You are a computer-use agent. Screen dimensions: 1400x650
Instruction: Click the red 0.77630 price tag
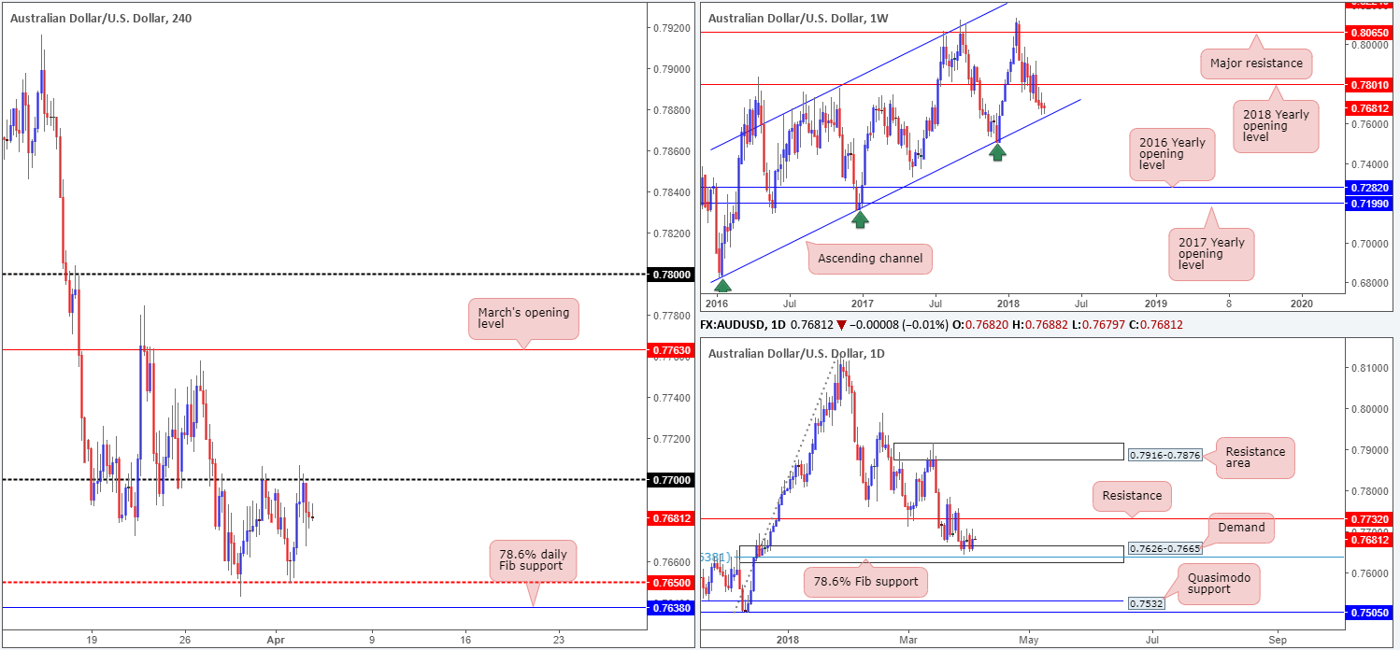click(672, 349)
